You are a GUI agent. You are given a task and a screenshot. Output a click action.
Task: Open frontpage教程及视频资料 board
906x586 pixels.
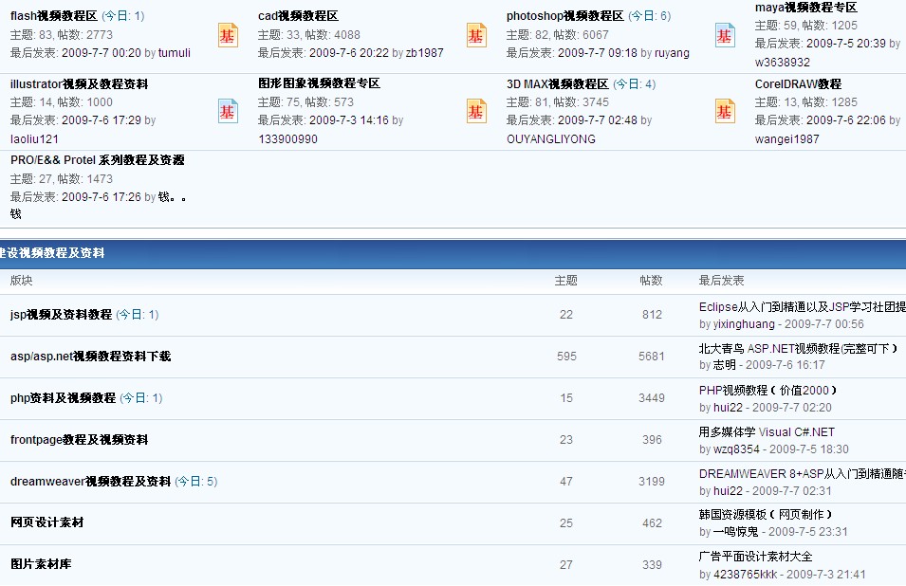pos(79,440)
